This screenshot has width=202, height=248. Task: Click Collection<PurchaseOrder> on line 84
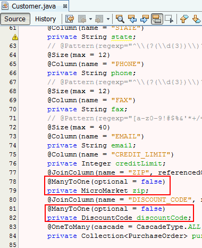pyautogui.click(x=134, y=236)
